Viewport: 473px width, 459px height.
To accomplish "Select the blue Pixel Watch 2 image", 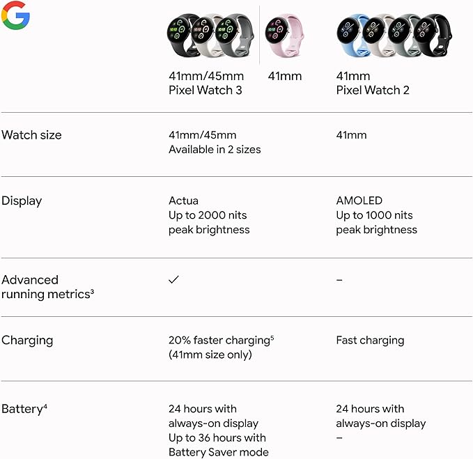I will coord(352,33).
